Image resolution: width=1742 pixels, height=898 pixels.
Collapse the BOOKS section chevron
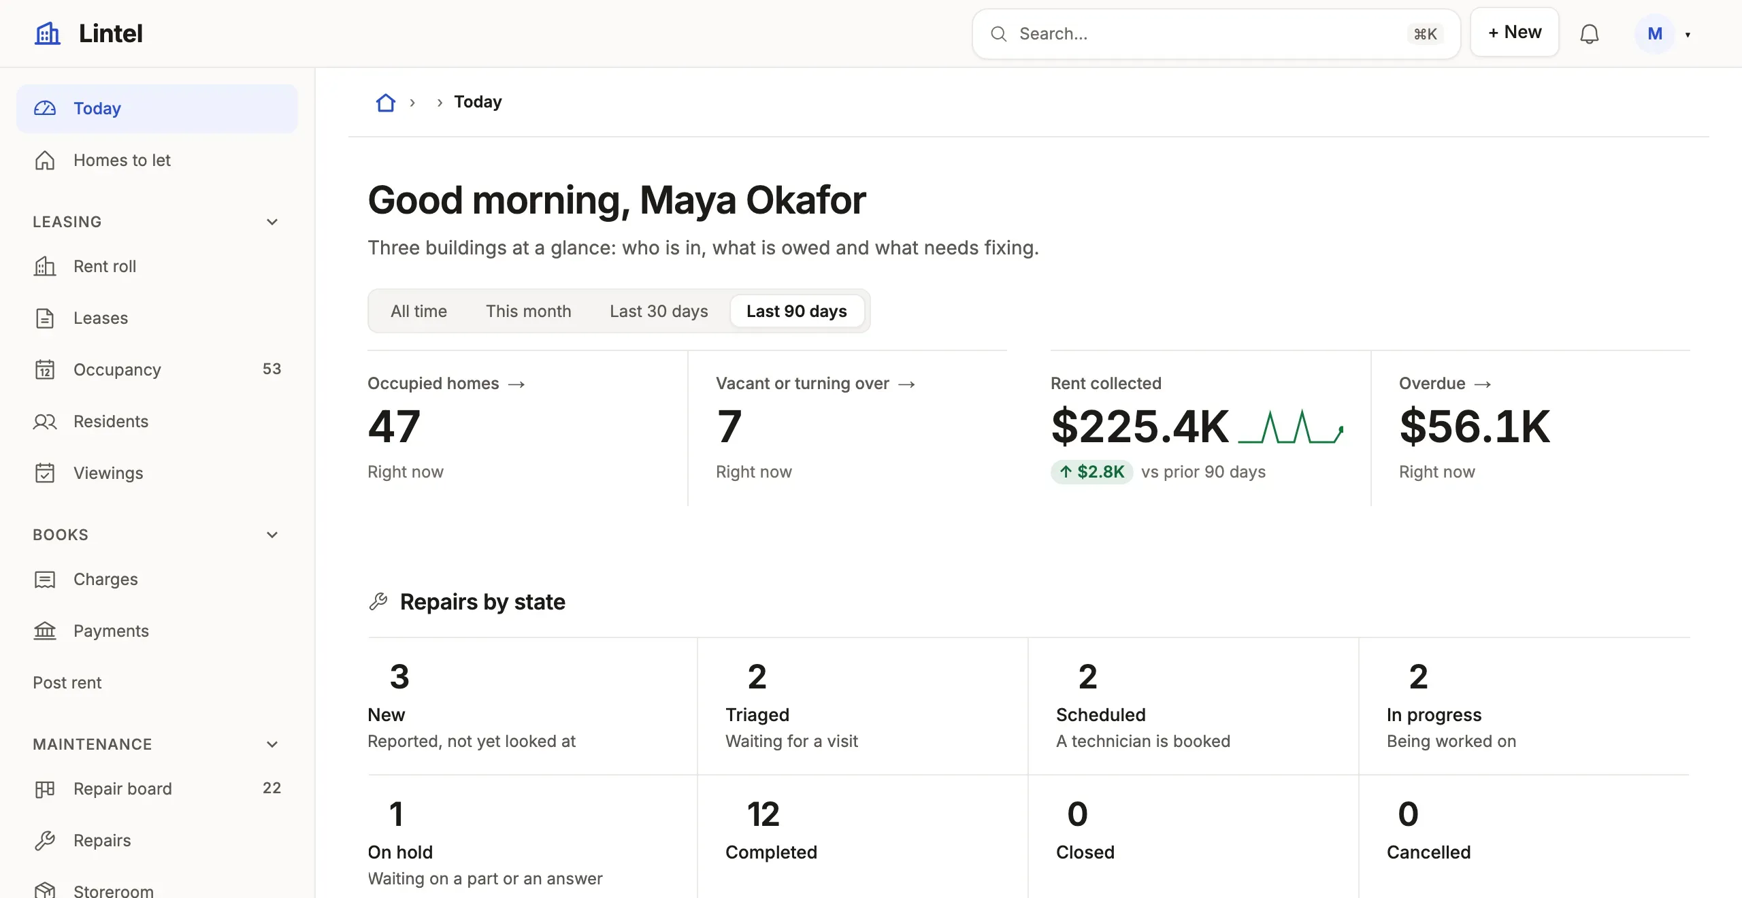[x=272, y=535]
